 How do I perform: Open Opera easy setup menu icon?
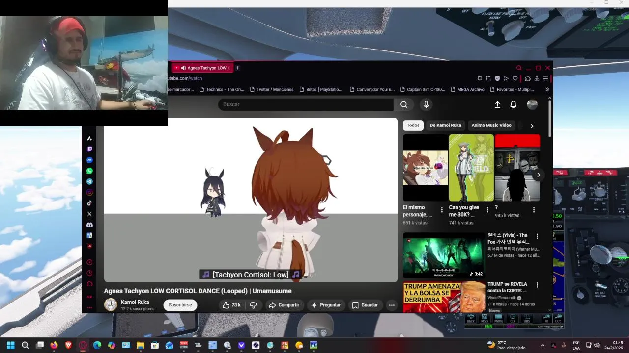[545, 78]
